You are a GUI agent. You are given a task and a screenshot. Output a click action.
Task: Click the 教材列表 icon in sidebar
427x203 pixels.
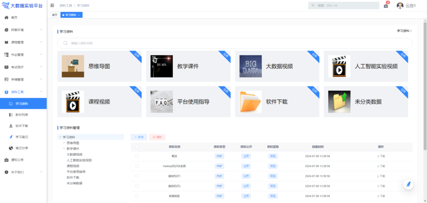pos(11,115)
